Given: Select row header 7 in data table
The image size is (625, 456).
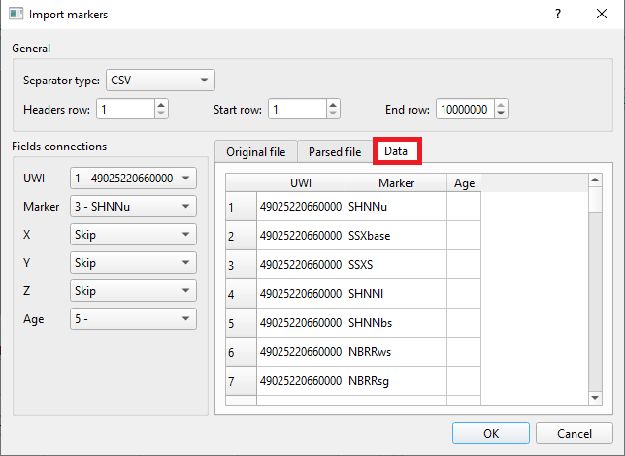Looking at the screenshot, I should coord(241,381).
